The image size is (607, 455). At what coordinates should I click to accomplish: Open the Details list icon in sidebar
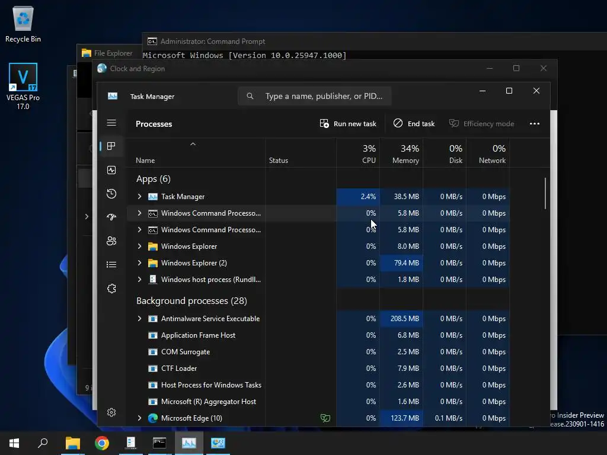tap(111, 265)
